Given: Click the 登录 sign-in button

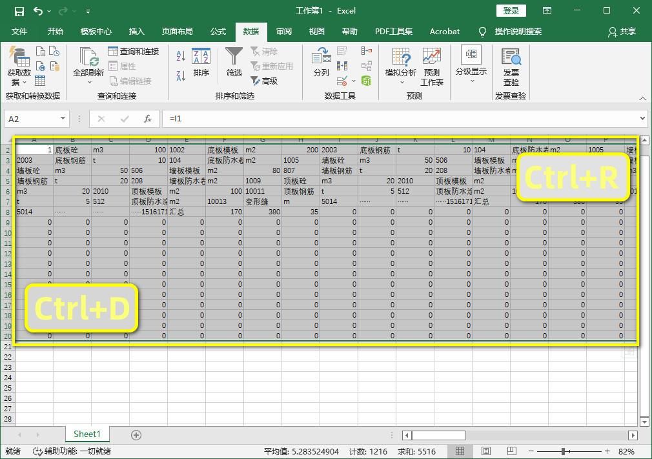Looking at the screenshot, I should click(511, 11).
